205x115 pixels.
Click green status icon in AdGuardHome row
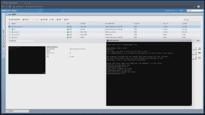click(x=68, y=27)
